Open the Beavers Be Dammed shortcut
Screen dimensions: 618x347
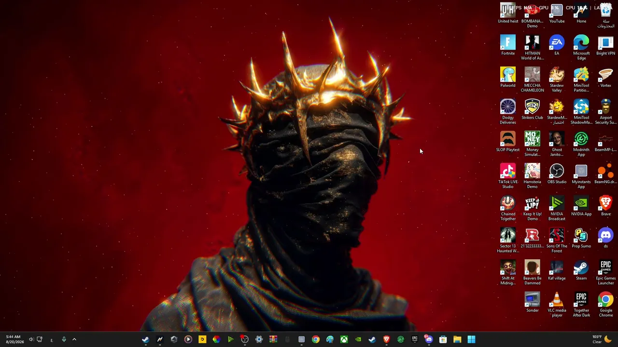(x=532, y=273)
